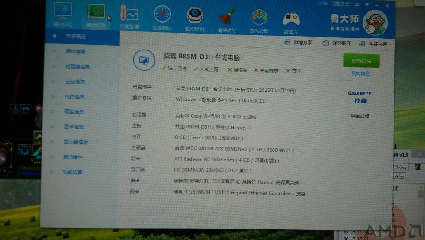Click the 显卡 row label
The height and width of the screenshot is (240, 425).
[135, 158]
